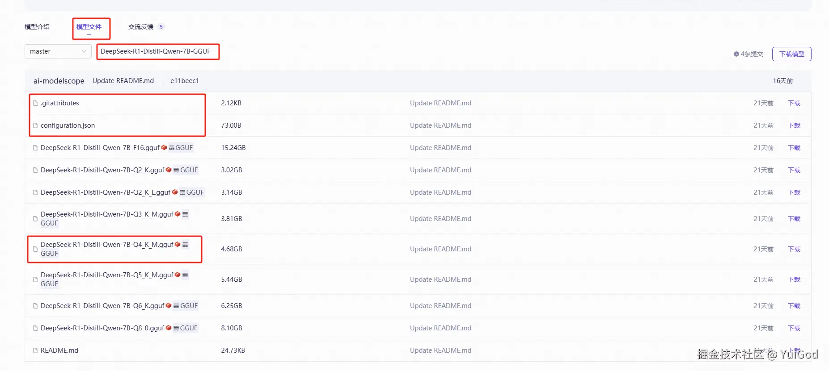829x371 pixels.
Task: Click the 下载模型 button
Action: click(x=792, y=54)
